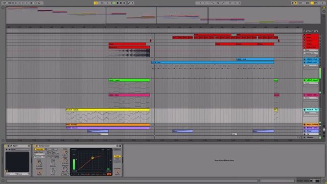Click the orange button below compressor display
The height and width of the screenshot is (184, 327).
point(109,174)
